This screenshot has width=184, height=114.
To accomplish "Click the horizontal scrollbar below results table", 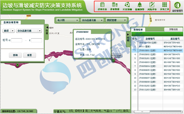I will coord(157,112).
